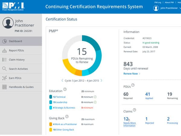Click the PMI logo in the header
The width and height of the screenshot is (181, 136).
click(13, 7)
